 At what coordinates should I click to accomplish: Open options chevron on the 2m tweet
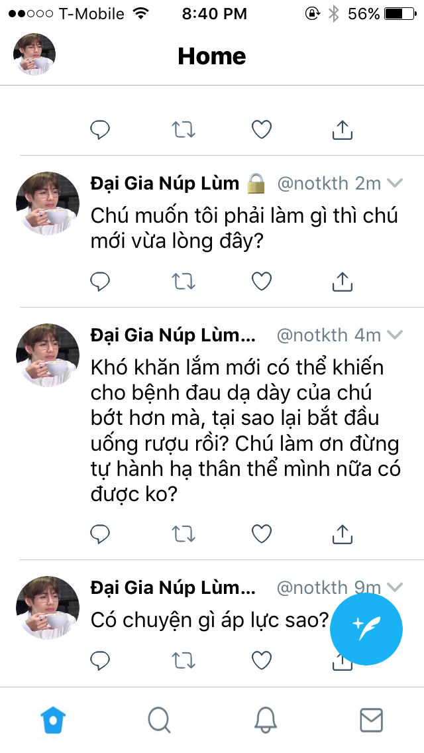click(x=395, y=183)
